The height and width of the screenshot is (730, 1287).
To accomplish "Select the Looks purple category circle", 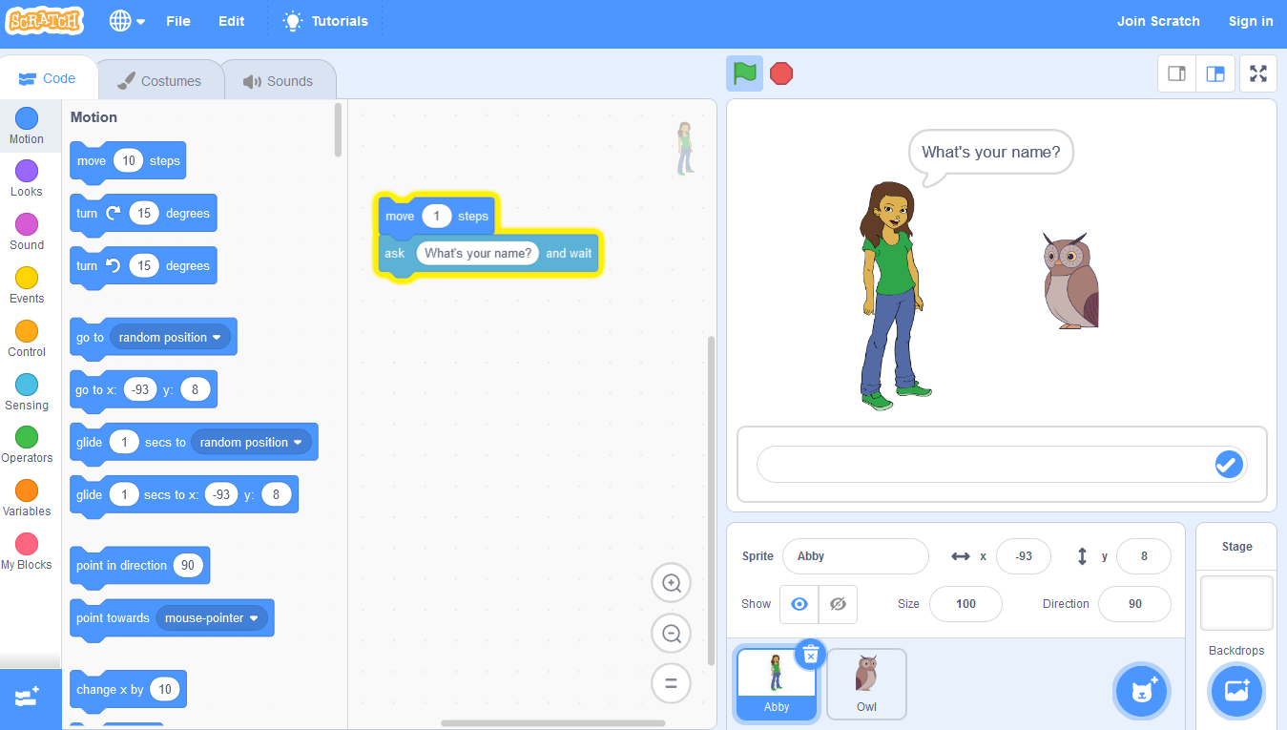I will [27, 172].
